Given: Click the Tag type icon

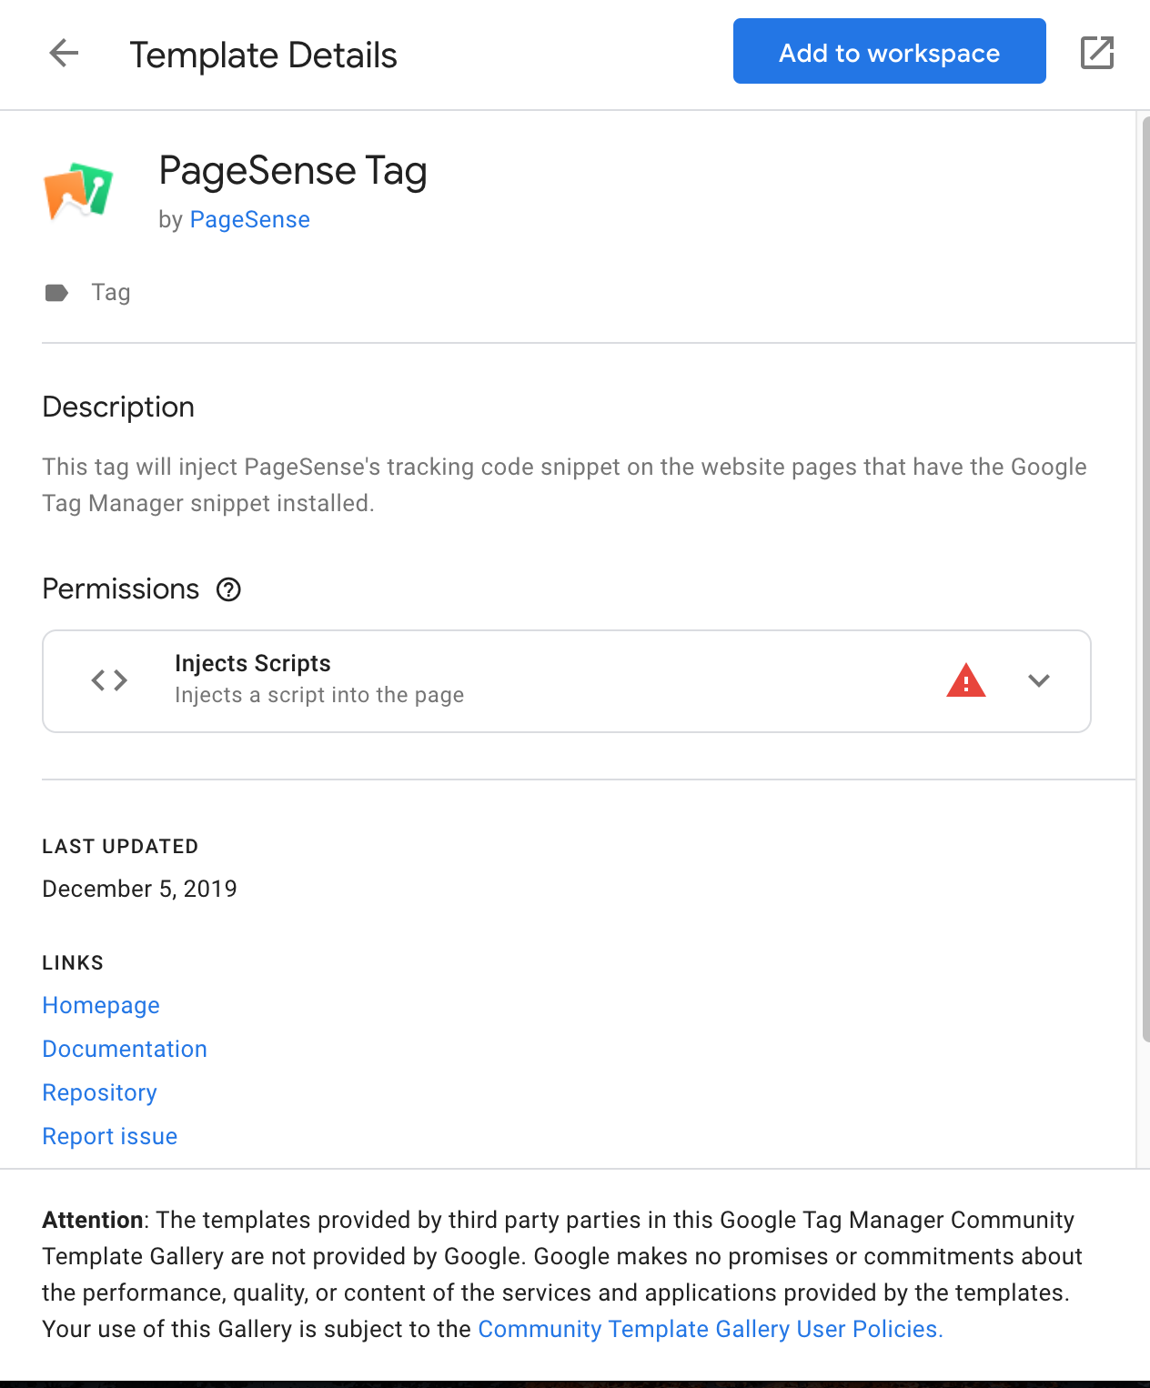Looking at the screenshot, I should coord(56,292).
